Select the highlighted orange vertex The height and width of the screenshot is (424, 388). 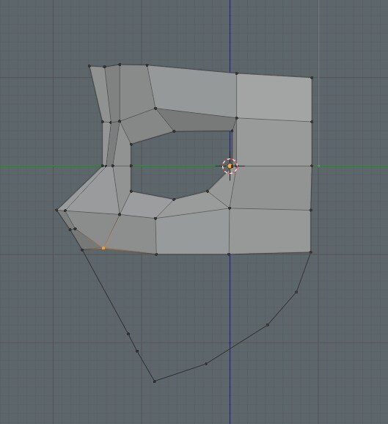(103, 248)
